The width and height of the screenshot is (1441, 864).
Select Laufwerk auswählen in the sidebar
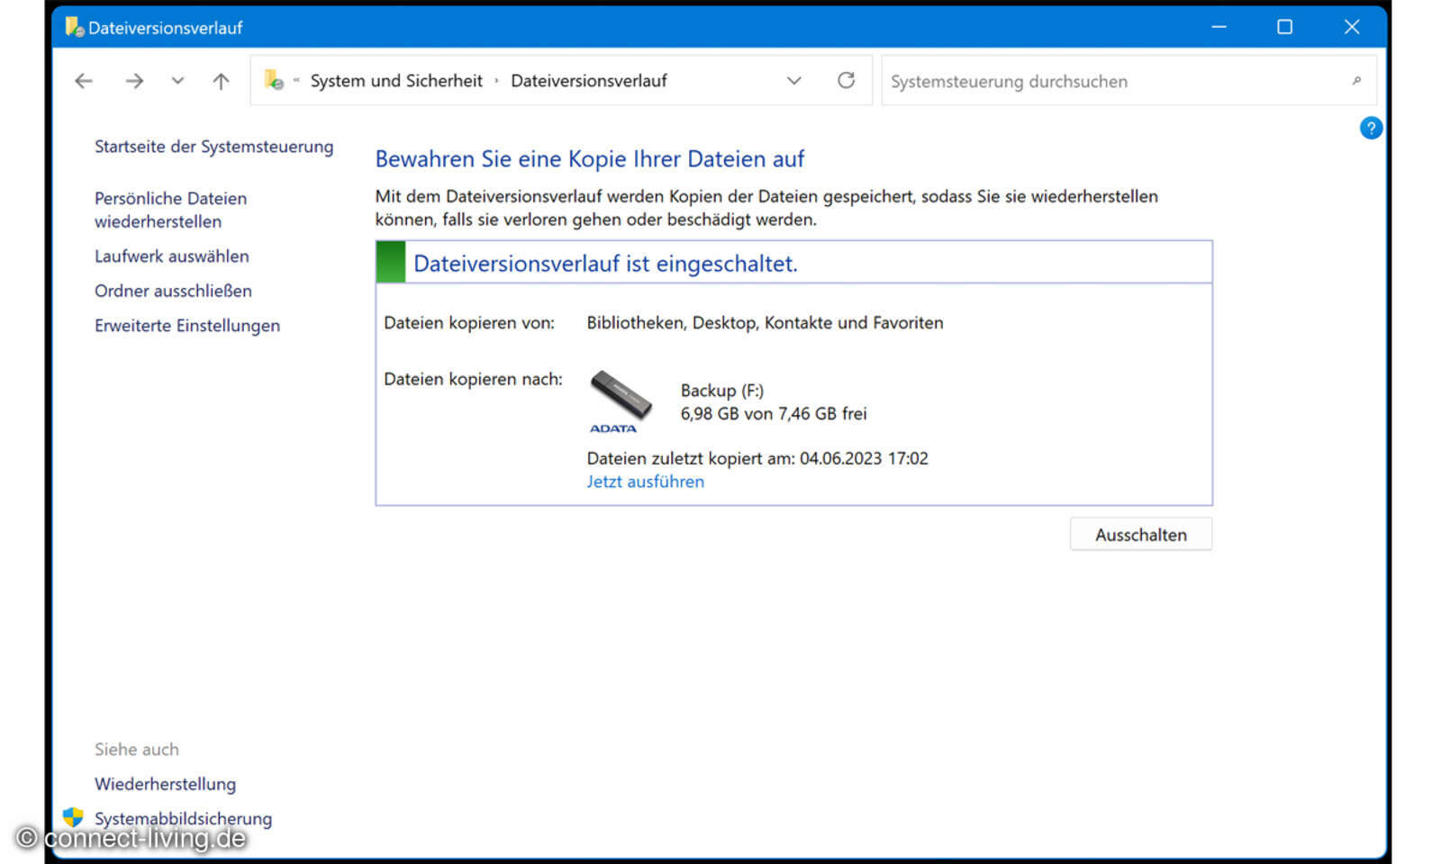click(x=171, y=256)
